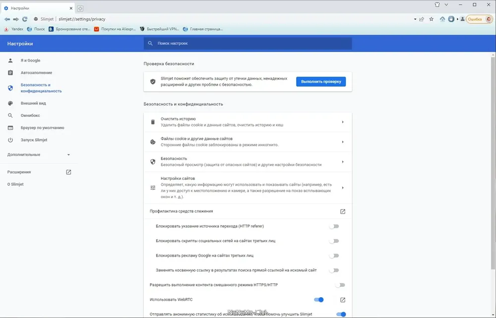
Task: Click shield icon in Проверка безопасности card
Action: pos(153,81)
